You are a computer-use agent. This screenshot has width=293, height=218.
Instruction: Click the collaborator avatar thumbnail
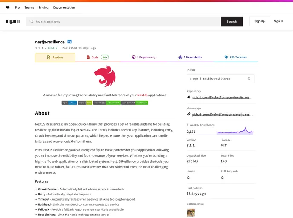(x=191, y=212)
